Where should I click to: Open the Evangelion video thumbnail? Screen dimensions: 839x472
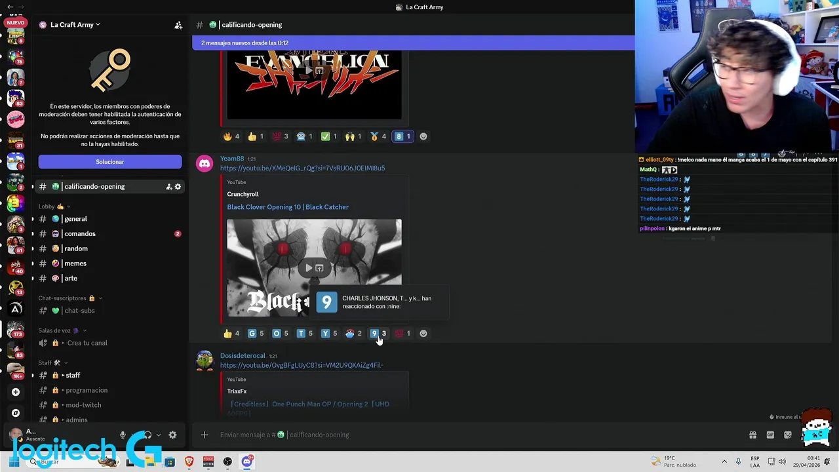coord(314,87)
